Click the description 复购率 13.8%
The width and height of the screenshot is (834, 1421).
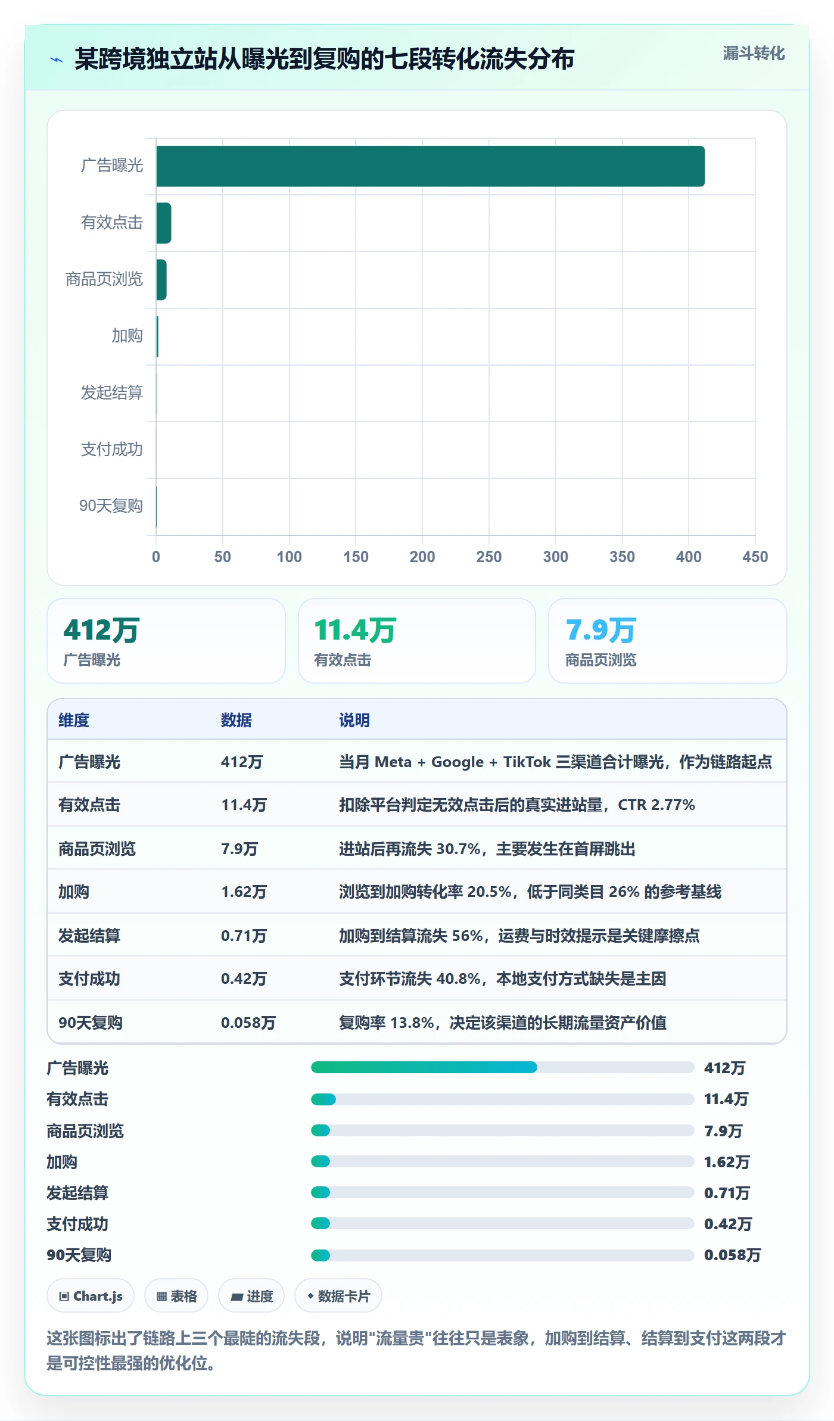point(503,1023)
